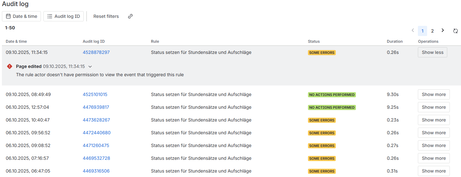Click the duration value 0.31s

click(392, 171)
